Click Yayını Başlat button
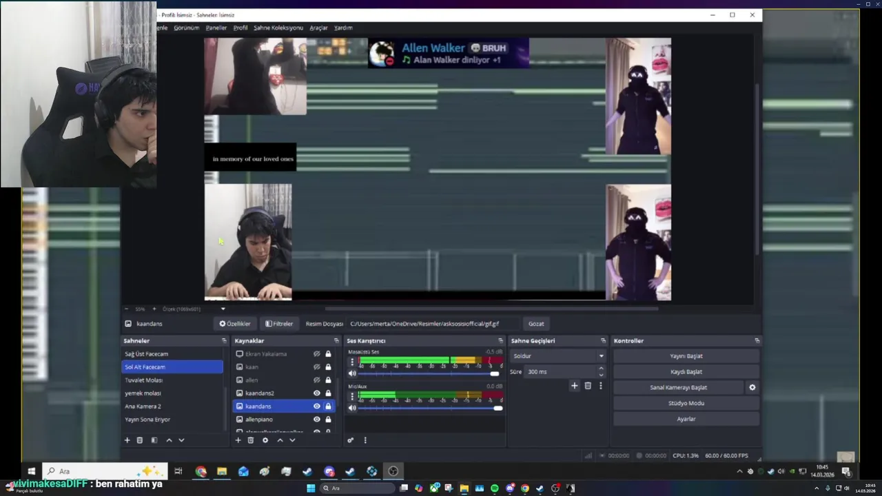This screenshot has height=496, width=882. pyautogui.click(x=686, y=356)
